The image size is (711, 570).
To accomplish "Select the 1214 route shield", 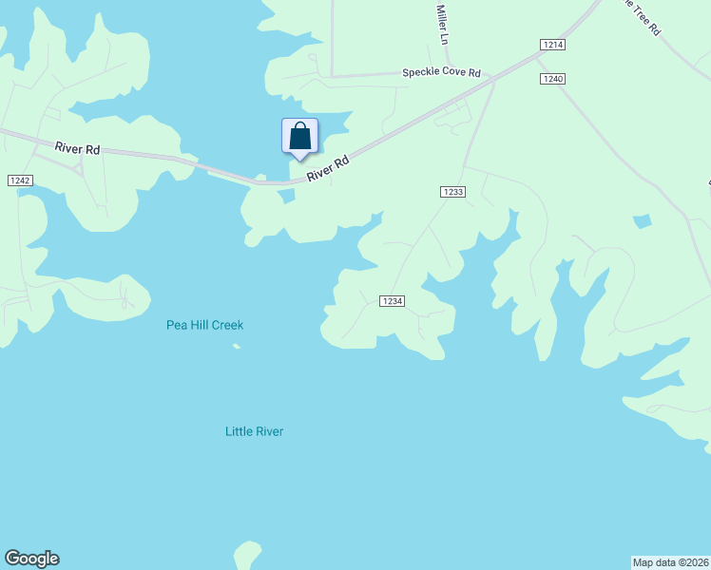I will point(552,45).
